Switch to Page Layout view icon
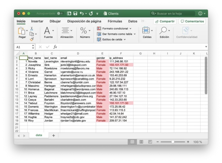Viewport: 222px width, 163px height. 141,142
